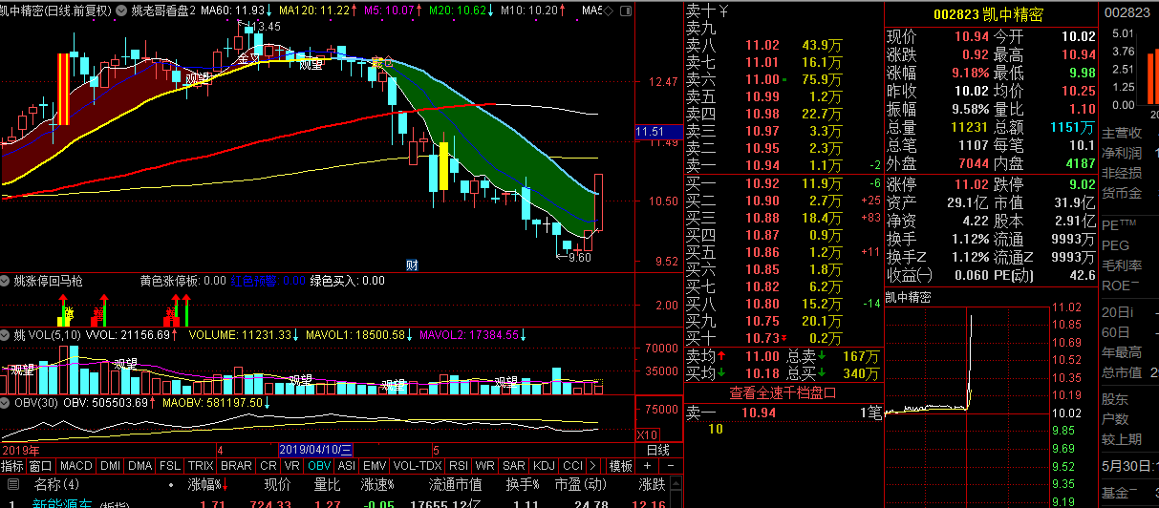Click the 姚涨停回马枪 indicator title
Viewport: 1159px width, 508px height.
[x=49, y=281]
